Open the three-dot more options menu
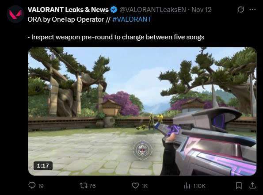Viewport: 263px width, 195px height. tap(252, 10)
